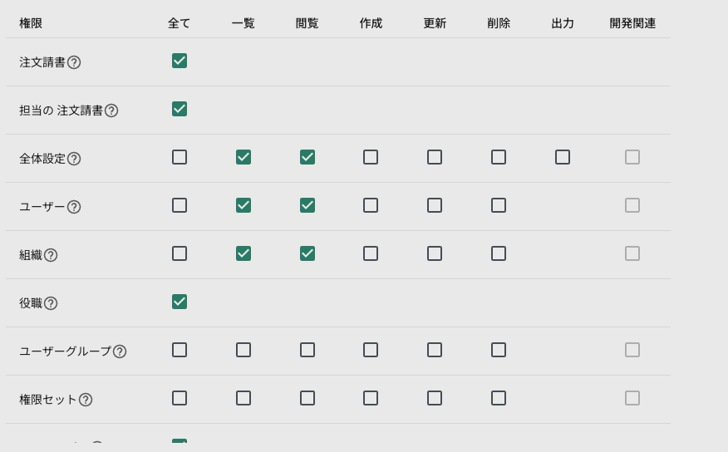Click help icon next to 担当の 注文請書
Screen dimensions: 728x452
click(x=111, y=111)
